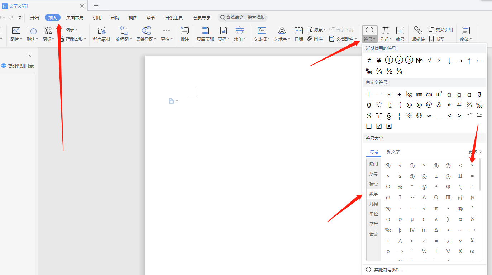Click the 批注 comment icon
The width and height of the screenshot is (492, 275).
click(x=185, y=34)
